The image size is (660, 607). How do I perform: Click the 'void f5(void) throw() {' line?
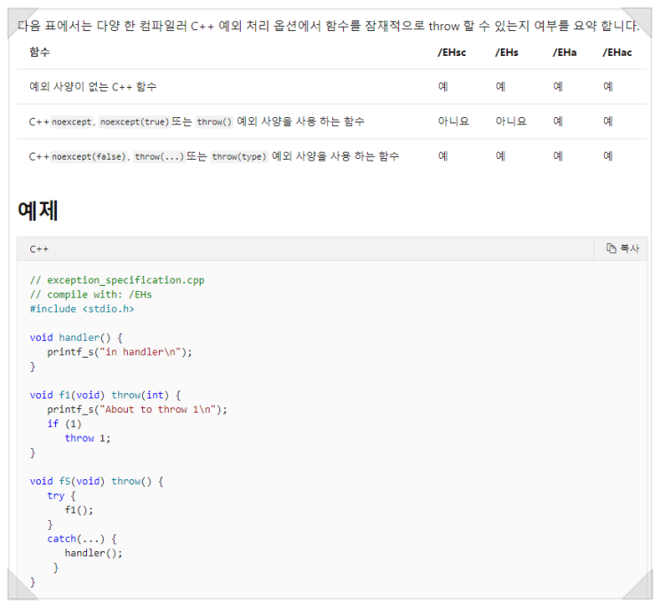click(x=97, y=481)
